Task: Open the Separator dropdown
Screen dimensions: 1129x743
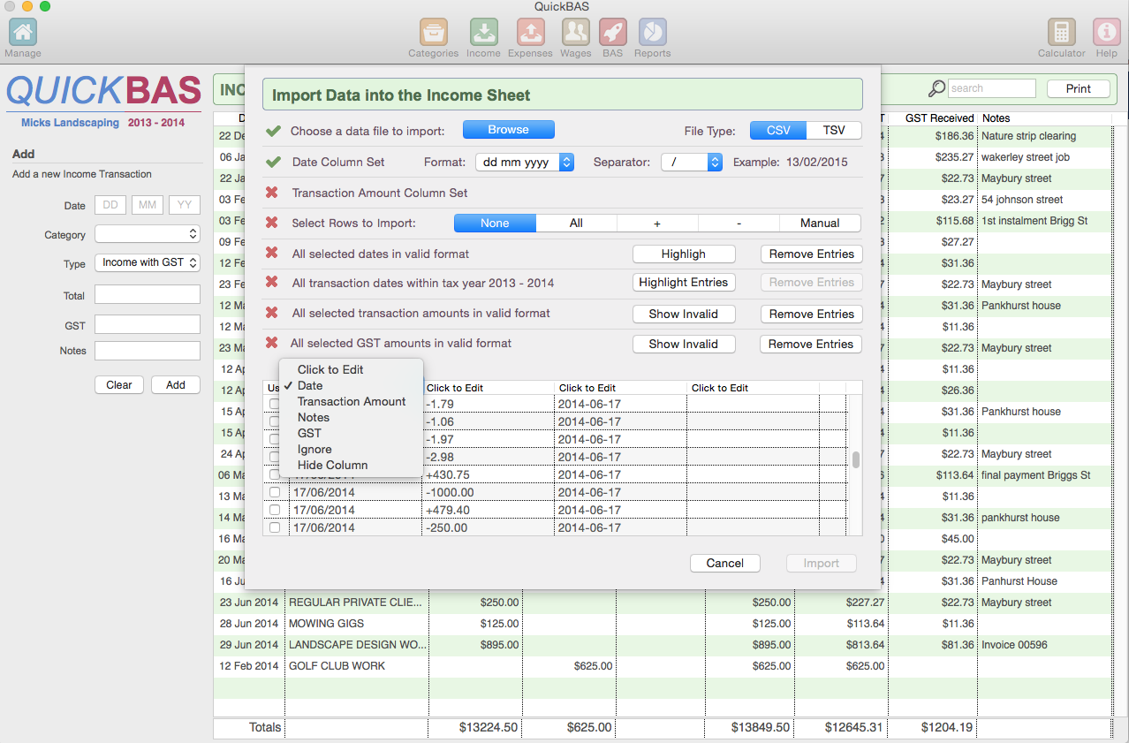Action: [692, 163]
